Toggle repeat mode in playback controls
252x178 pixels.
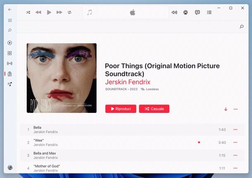click(69, 12)
